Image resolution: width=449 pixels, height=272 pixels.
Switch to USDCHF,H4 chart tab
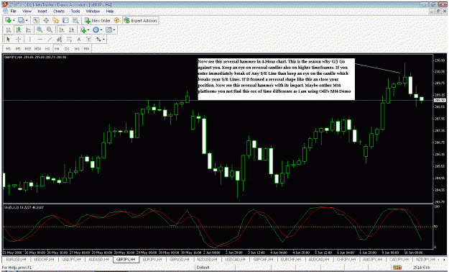(x=44, y=259)
